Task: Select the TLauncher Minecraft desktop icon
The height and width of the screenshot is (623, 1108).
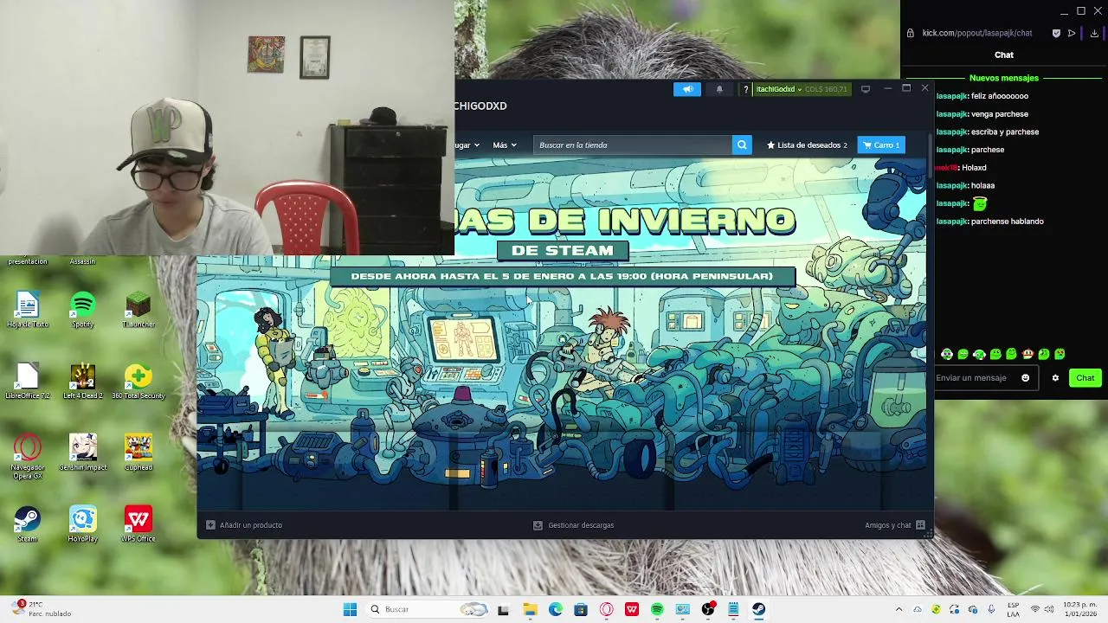Action: pos(138,310)
